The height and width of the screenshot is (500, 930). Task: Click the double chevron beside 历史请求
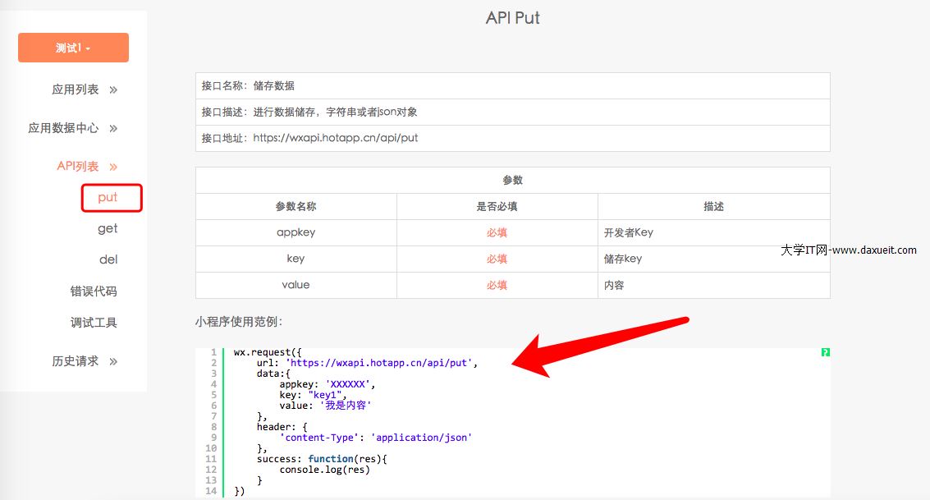click(x=113, y=361)
